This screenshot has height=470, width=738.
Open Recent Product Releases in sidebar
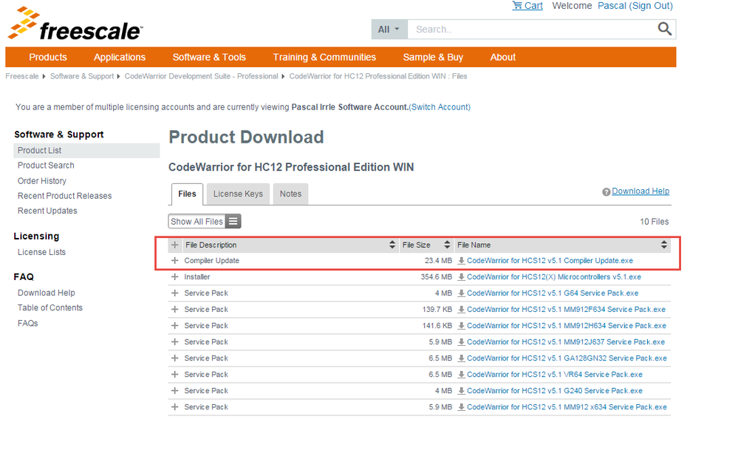point(64,196)
